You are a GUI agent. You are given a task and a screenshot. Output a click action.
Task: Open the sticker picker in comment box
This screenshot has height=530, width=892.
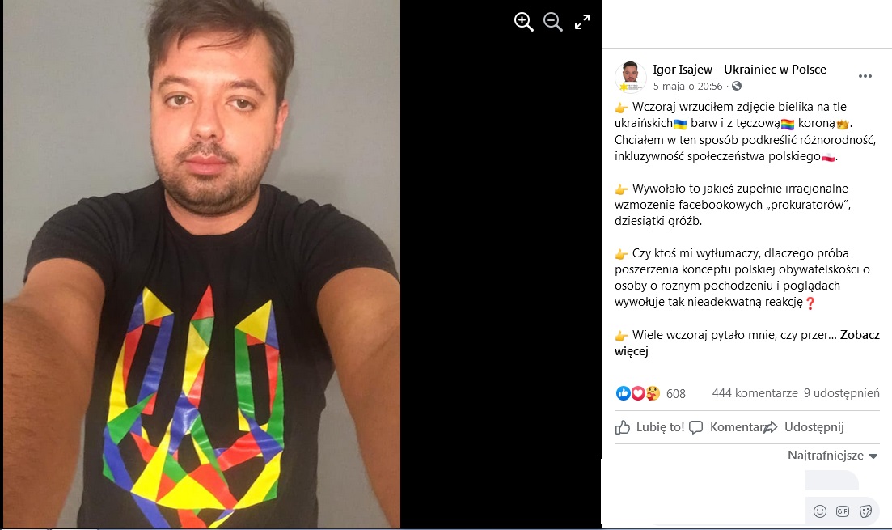(865, 511)
